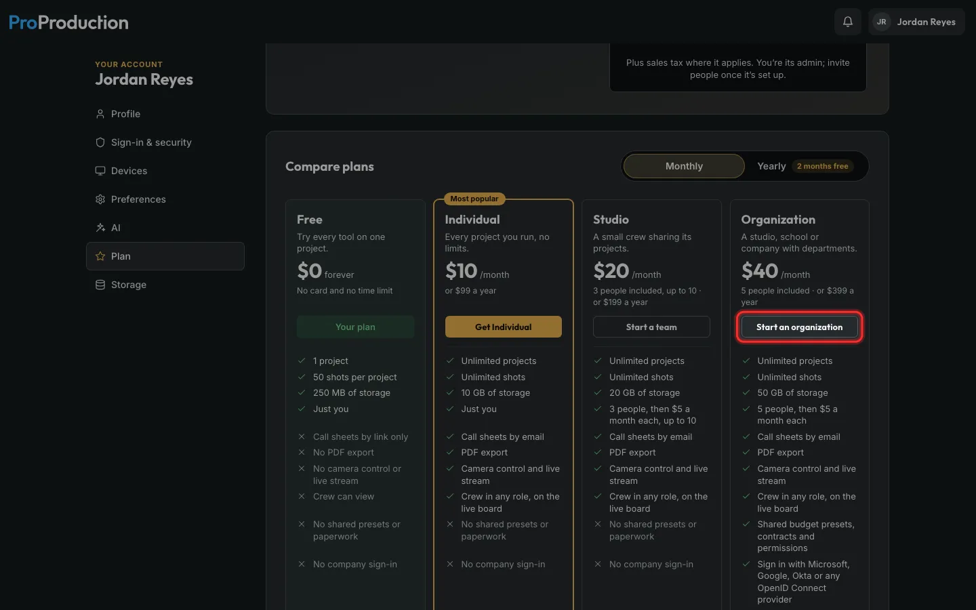Click 'Shared budget presets, contracts and permissions'

pos(806,536)
